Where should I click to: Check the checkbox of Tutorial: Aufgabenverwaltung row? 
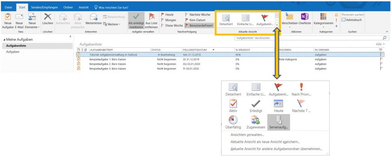78,55
